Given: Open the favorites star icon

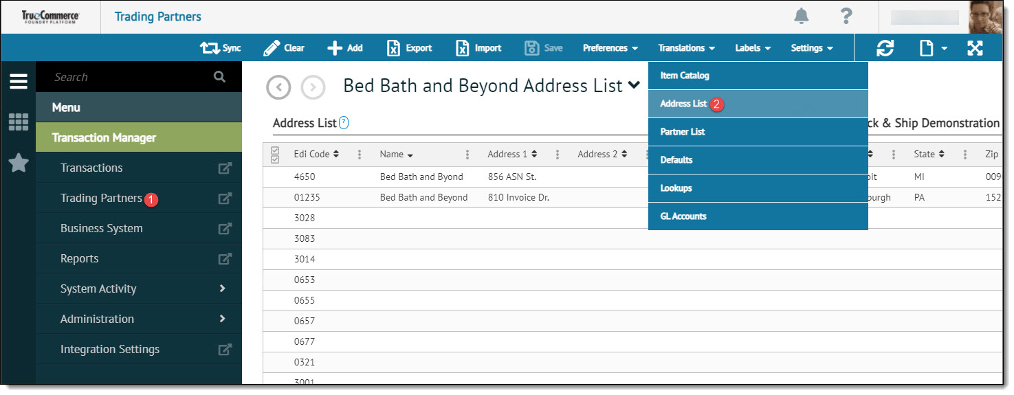Looking at the screenshot, I should coord(18,163).
